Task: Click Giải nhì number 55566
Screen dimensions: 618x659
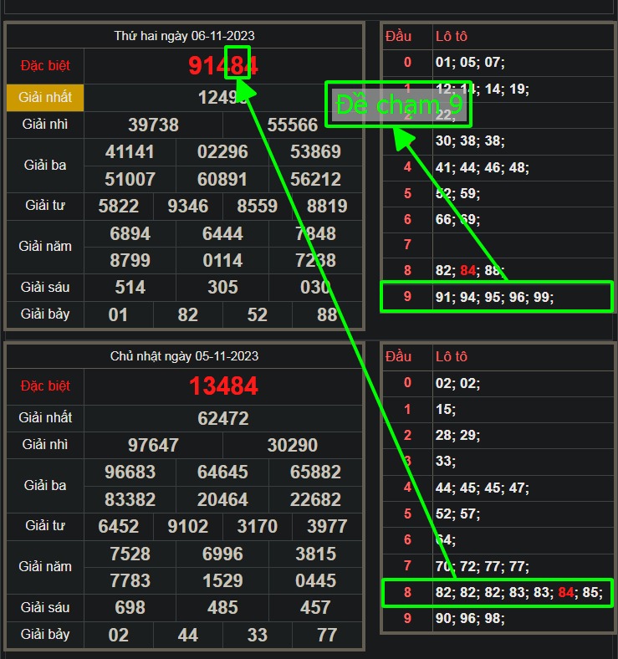Action: [293, 125]
